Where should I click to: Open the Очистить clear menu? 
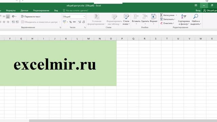(167, 23)
